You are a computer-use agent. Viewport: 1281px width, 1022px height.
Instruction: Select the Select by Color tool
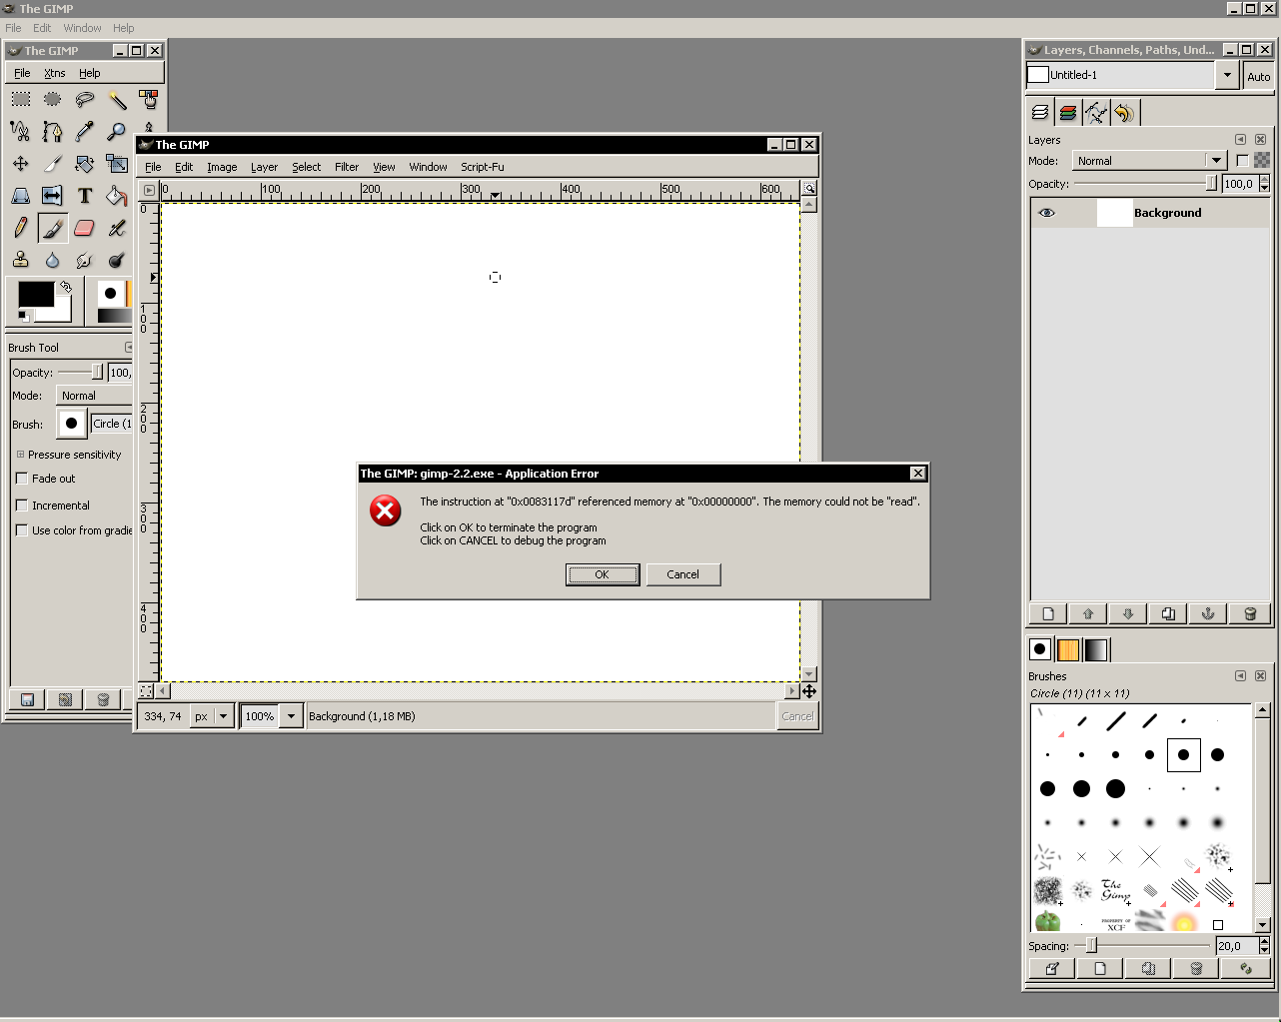[149, 99]
